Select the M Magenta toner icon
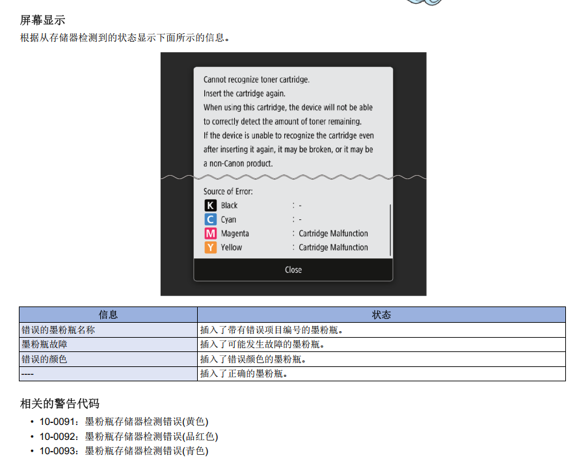Viewport: 577px width, 462px height. [211, 234]
